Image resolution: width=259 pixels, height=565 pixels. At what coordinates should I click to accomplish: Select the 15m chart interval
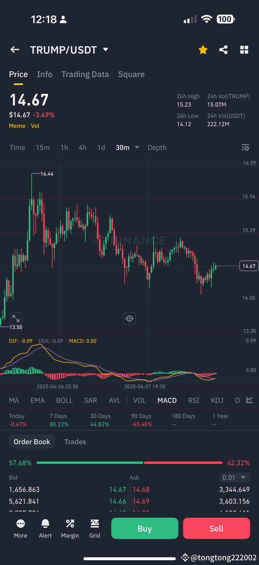43,148
